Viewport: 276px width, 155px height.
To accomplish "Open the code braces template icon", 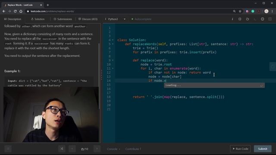I will tap(240, 19).
